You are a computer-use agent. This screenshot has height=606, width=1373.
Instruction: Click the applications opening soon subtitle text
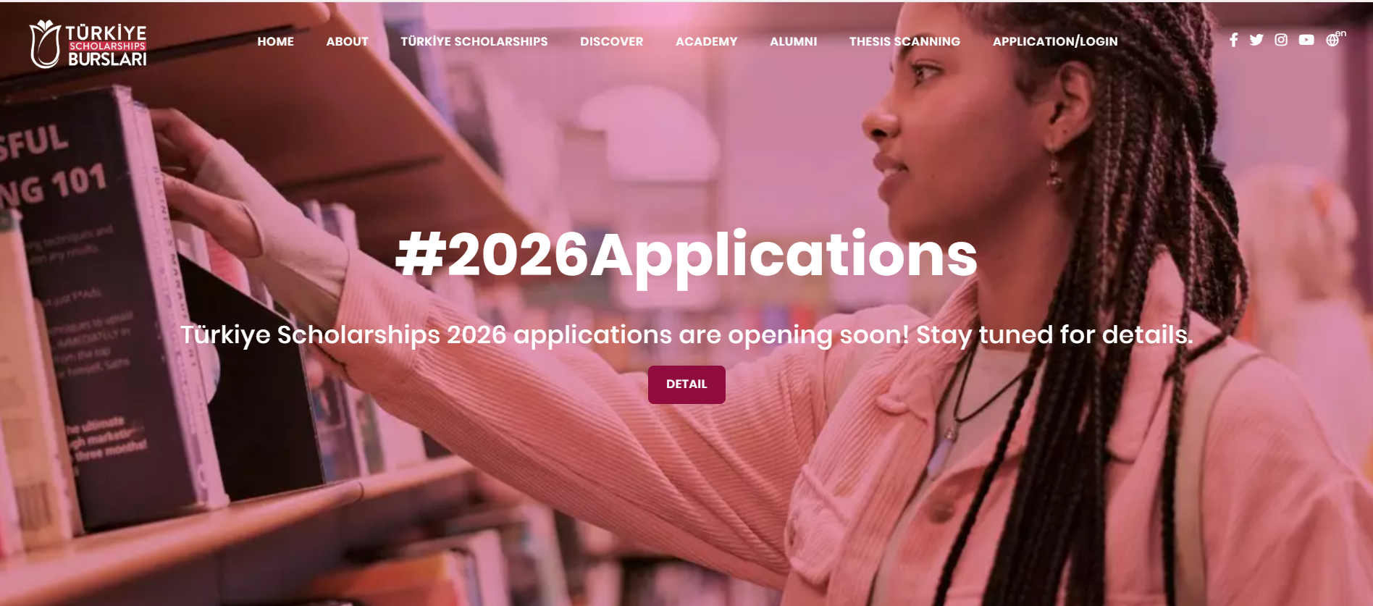(686, 334)
